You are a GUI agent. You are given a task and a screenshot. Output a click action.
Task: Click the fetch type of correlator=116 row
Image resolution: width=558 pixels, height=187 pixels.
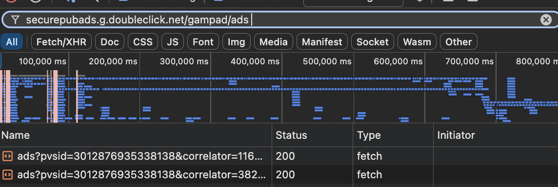(x=369, y=156)
